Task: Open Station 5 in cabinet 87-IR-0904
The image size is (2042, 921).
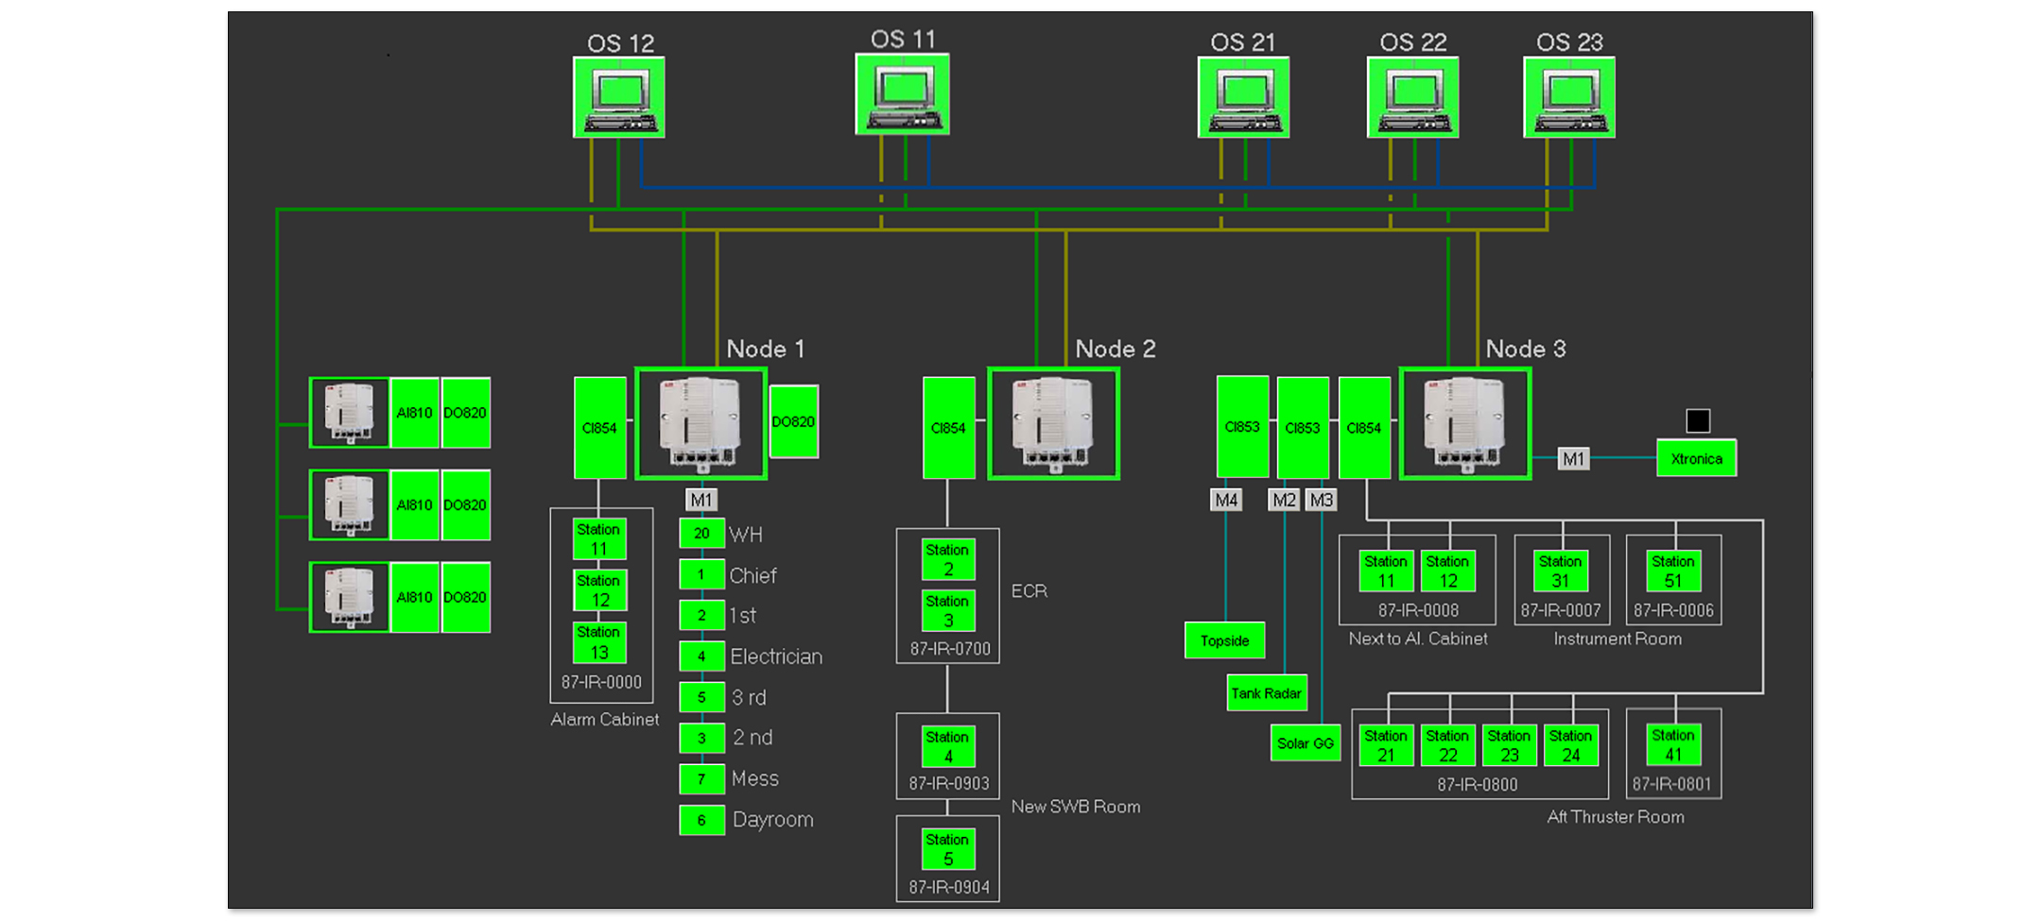Action: point(947,849)
